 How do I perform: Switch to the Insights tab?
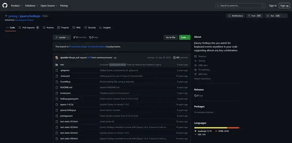(105, 28)
